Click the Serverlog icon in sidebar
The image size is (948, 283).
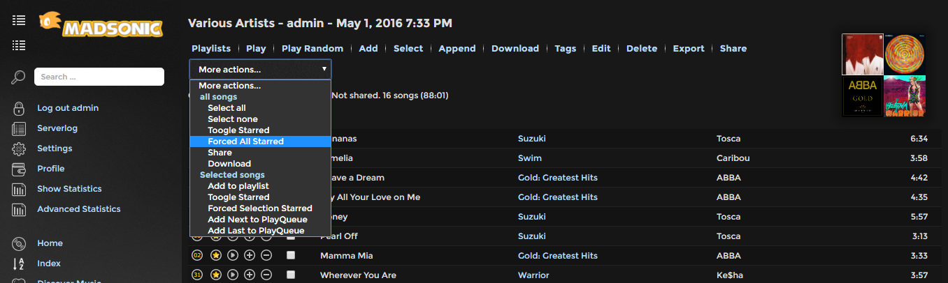[19, 128]
